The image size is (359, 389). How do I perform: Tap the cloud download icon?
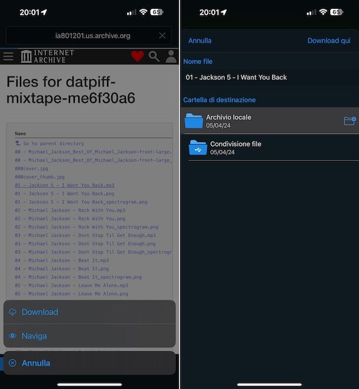[x=12, y=312]
